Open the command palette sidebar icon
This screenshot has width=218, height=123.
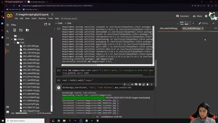click(x=7, y=107)
